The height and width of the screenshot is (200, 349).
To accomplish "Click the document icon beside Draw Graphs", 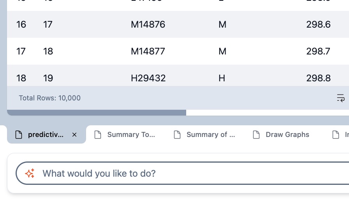I will point(256,135).
